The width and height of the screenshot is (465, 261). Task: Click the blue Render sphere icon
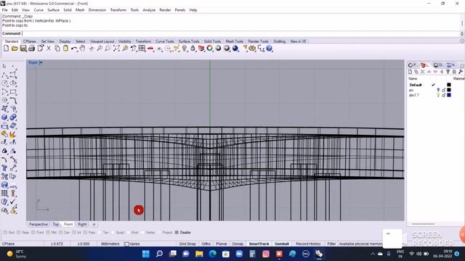click(235, 49)
